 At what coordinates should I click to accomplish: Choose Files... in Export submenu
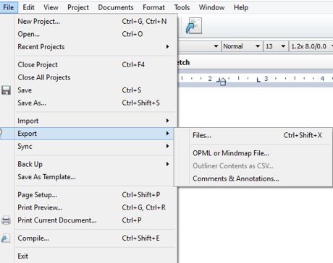pos(253,135)
